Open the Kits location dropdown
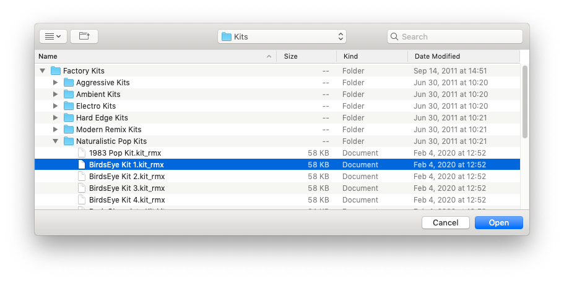Viewport: 564px width, 281px height. 282,36
